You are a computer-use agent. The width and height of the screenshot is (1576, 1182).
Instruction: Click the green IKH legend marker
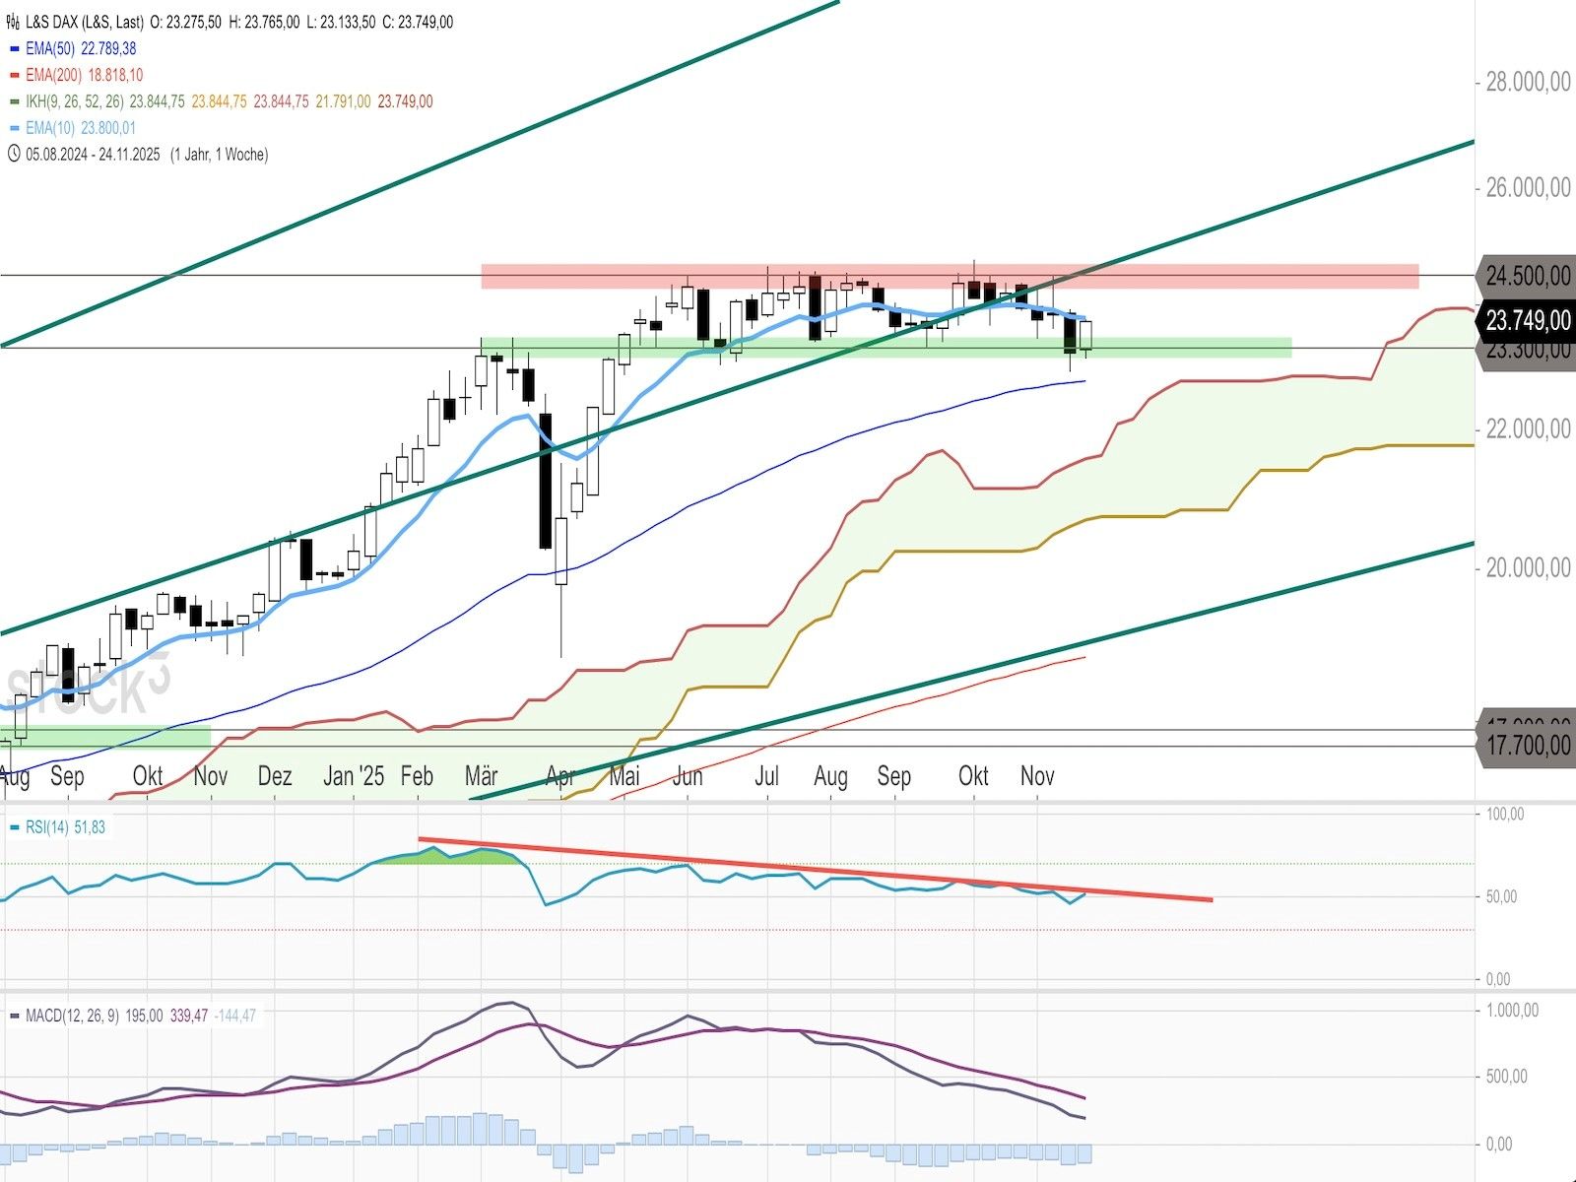[14, 101]
